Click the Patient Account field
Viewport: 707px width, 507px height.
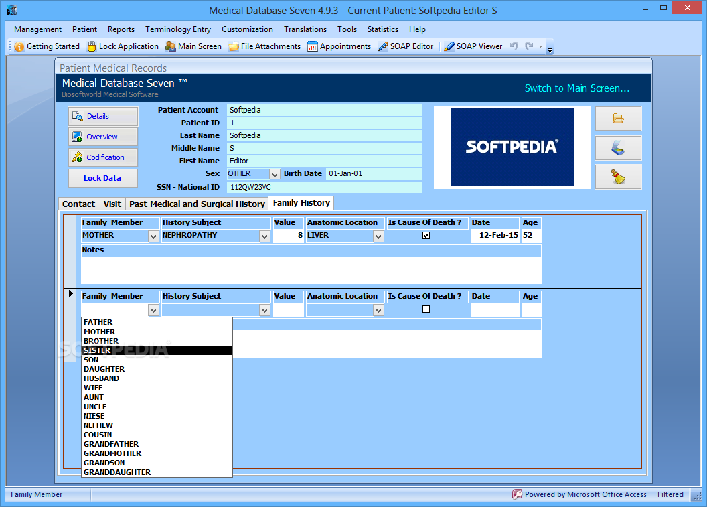click(324, 110)
